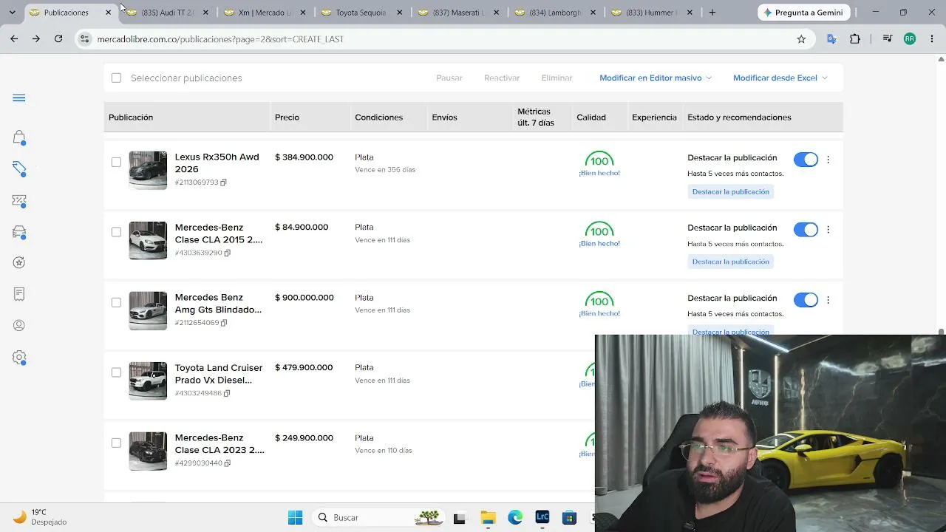Open more options for Mercedes CLA 2015 listing
The width and height of the screenshot is (946, 532).
(828, 230)
